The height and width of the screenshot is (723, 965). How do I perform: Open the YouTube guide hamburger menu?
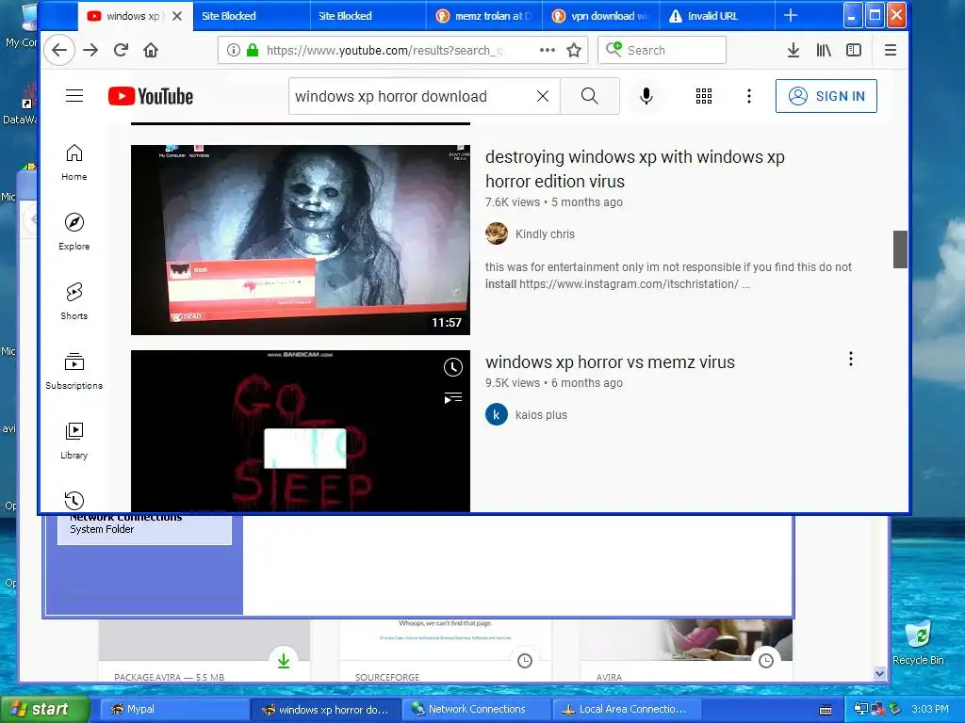pos(74,96)
